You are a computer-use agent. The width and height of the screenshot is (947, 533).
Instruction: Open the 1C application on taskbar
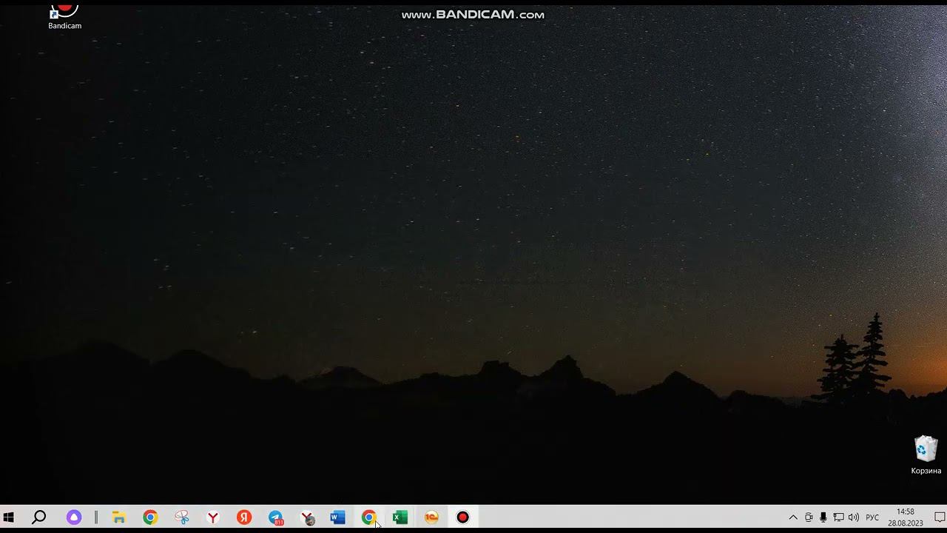(432, 517)
